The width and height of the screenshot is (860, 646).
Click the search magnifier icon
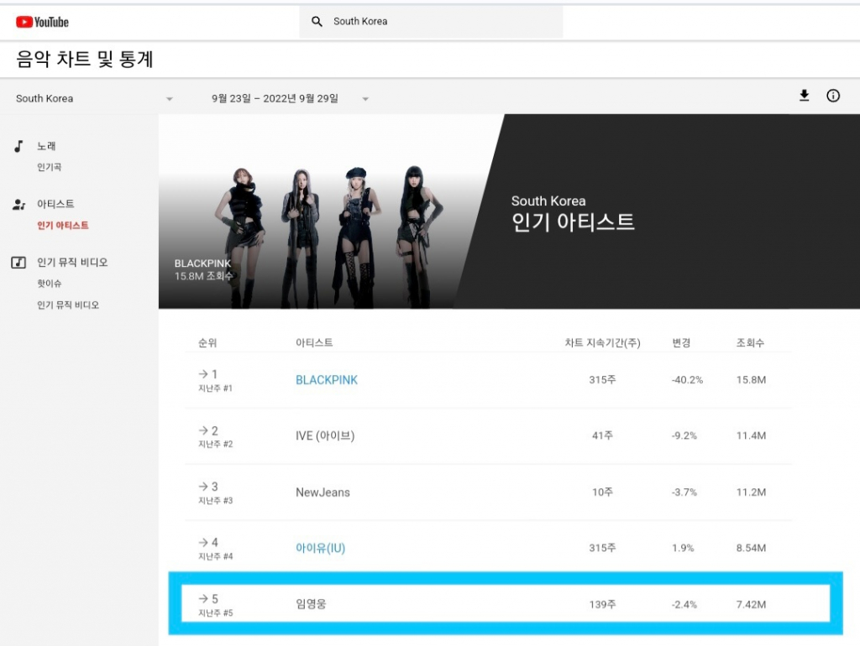(317, 21)
